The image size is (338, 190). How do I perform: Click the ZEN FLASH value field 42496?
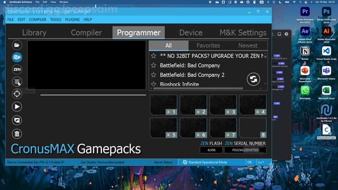pyautogui.click(x=211, y=150)
